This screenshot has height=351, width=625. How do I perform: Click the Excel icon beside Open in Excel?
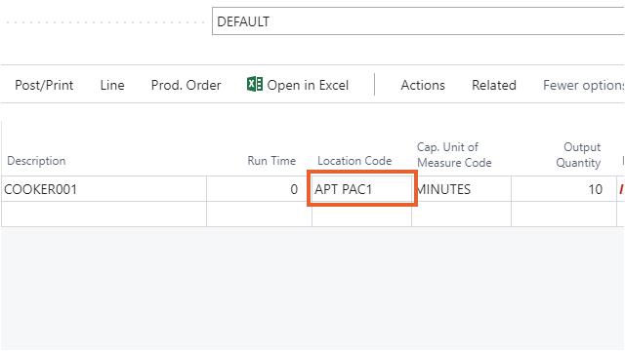coord(255,85)
